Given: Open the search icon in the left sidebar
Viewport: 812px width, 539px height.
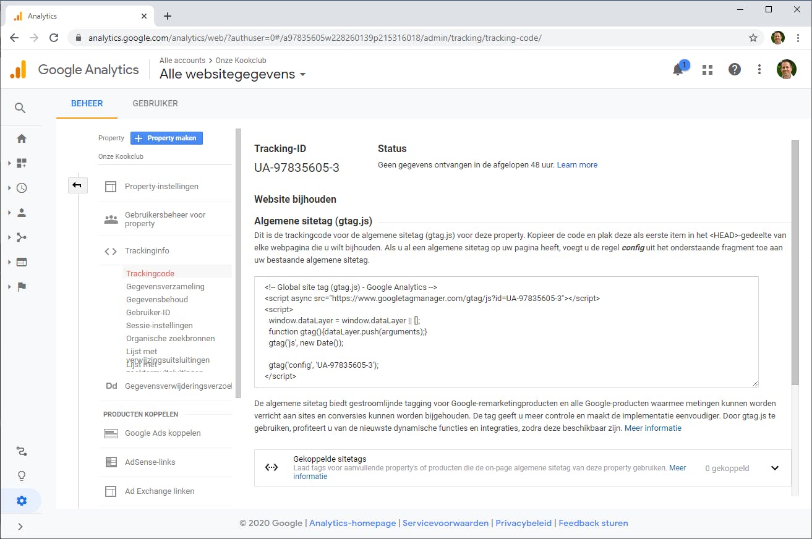Looking at the screenshot, I should coord(20,108).
